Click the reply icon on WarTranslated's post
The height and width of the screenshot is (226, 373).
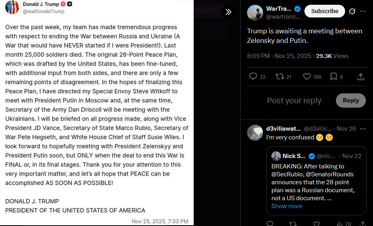253,76
